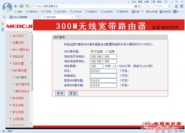Expand 无线设置 menu section

(x=18, y=64)
